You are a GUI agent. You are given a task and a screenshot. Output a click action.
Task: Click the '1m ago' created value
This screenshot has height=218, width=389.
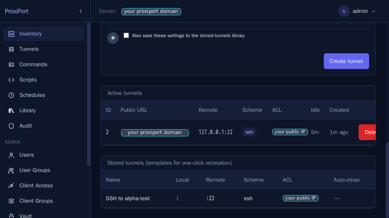[x=339, y=132]
